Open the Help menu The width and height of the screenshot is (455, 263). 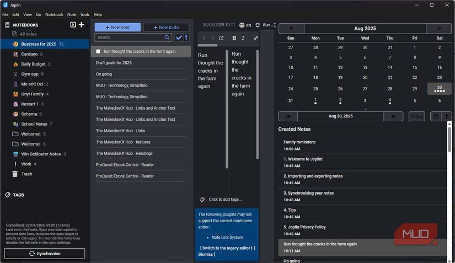pos(98,14)
